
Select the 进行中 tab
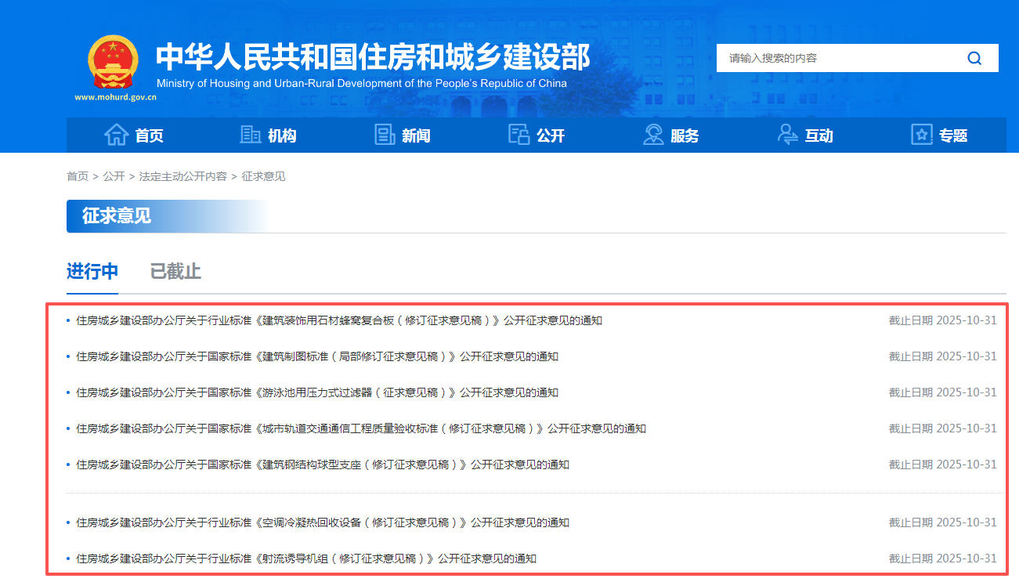point(92,272)
